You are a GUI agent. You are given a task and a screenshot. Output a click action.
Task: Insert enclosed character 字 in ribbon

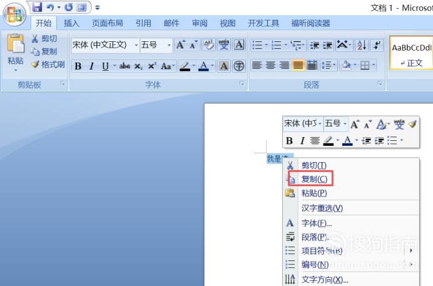239,66
